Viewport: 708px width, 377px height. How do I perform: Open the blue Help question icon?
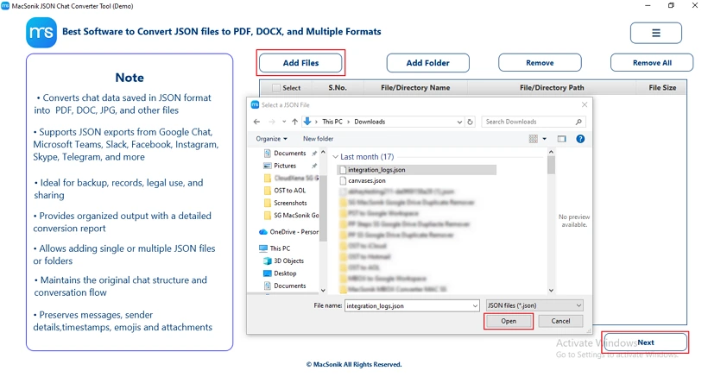580,139
